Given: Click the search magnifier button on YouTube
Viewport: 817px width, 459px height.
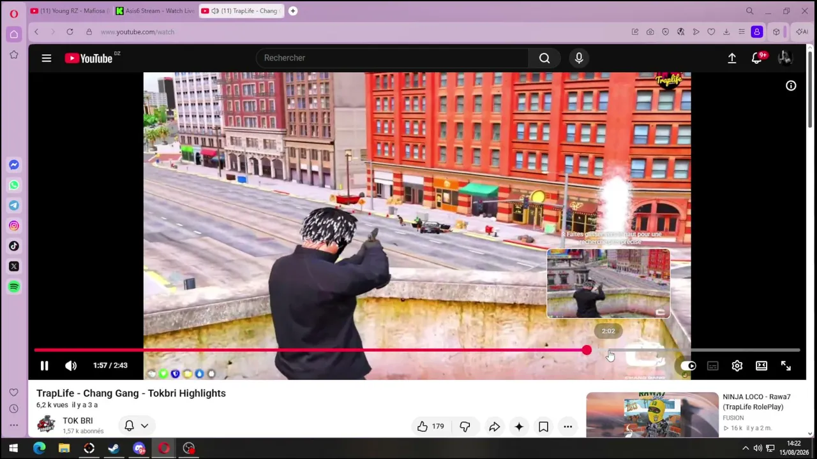Looking at the screenshot, I should (544, 58).
